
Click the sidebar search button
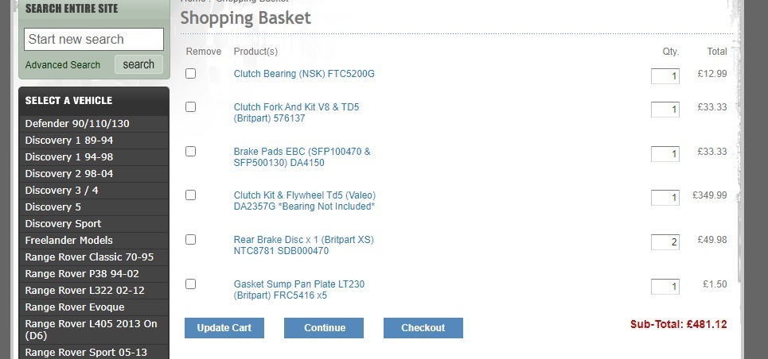pyautogui.click(x=138, y=64)
